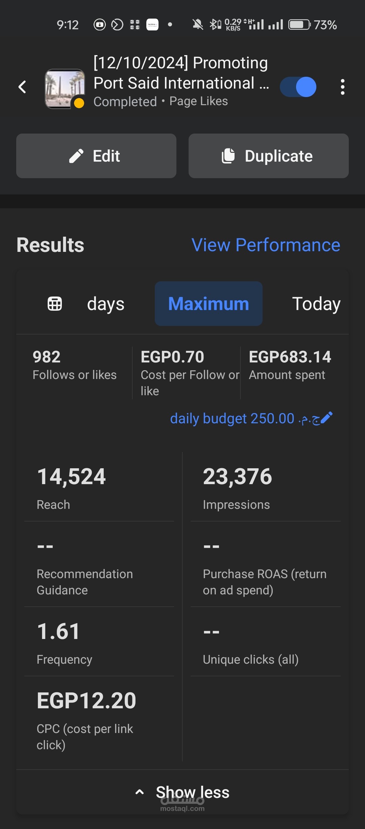Tap the muted bell notification icon

[198, 24]
